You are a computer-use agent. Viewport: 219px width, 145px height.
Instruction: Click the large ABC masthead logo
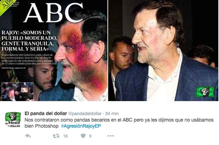pos(54,13)
